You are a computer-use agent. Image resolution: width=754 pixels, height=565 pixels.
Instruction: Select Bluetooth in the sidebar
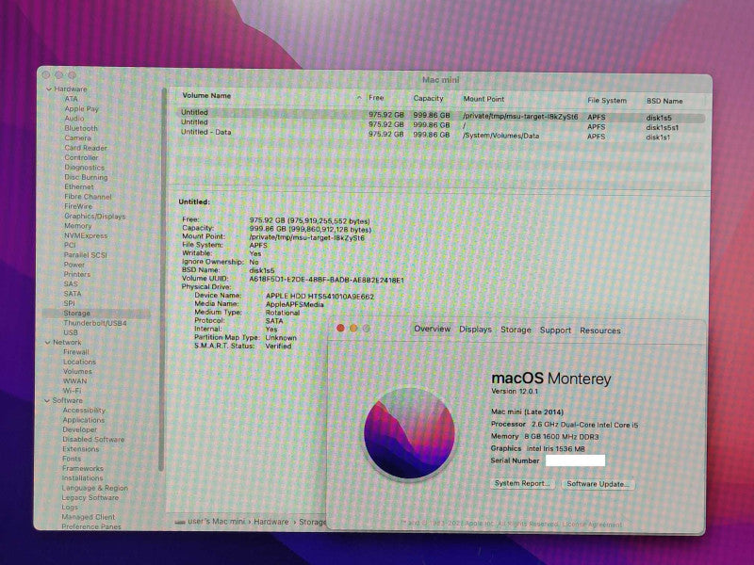coord(81,128)
